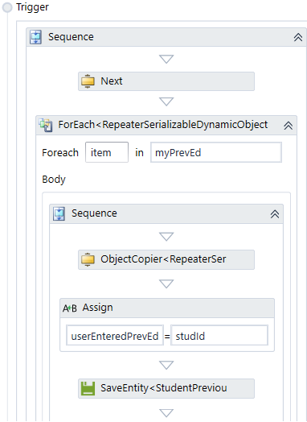Click the Foreach item variable field
Viewport: 307px width, 422px height.
pos(107,152)
